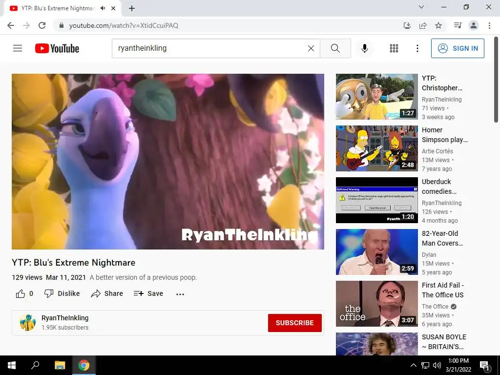Reload the current page

[x=42, y=25]
